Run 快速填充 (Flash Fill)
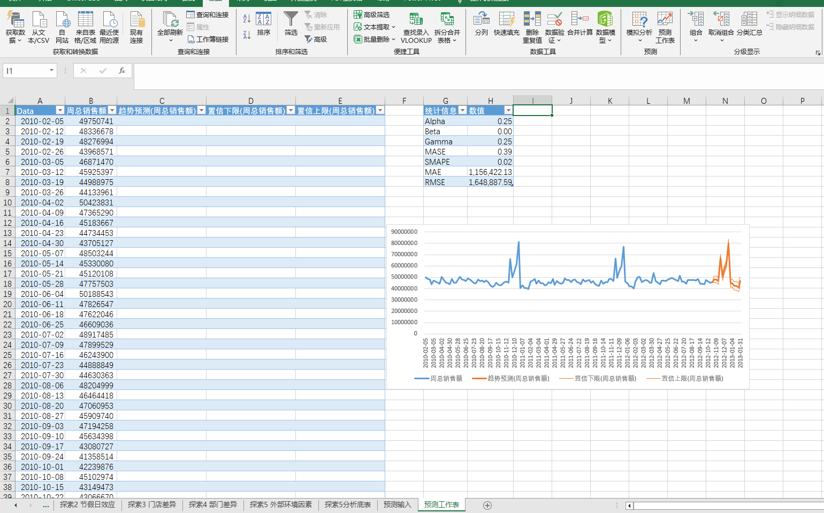The height and width of the screenshot is (513, 824). [x=506, y=24]
